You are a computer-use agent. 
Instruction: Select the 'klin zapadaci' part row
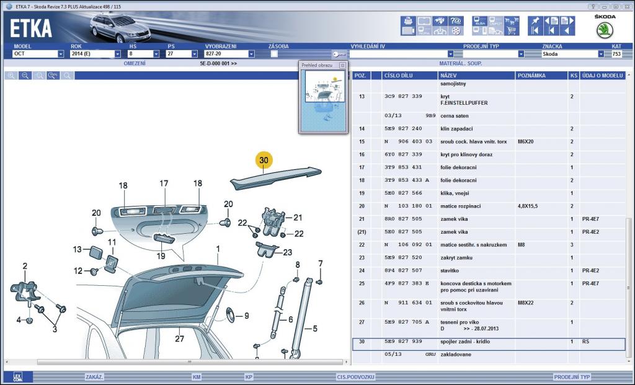[489, 129]
